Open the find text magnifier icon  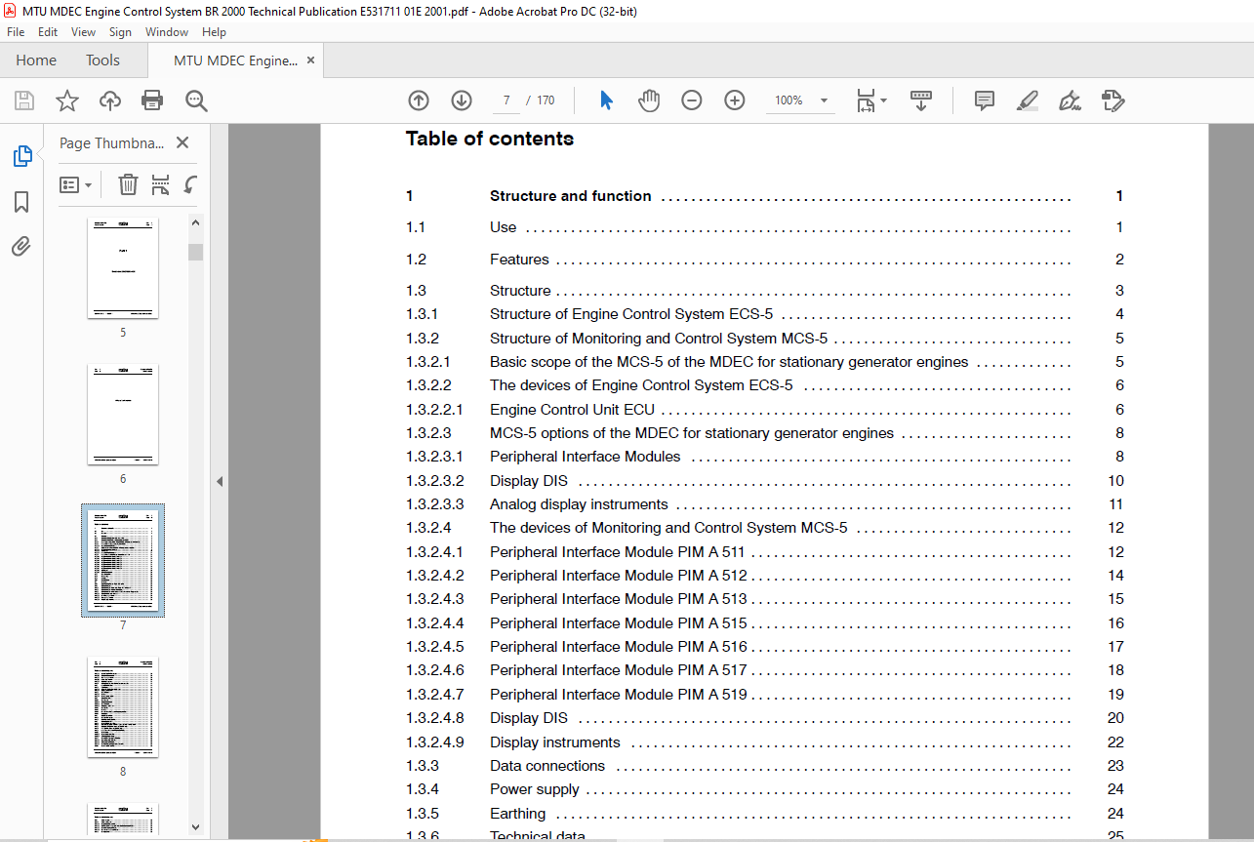(x=196, y=100)
